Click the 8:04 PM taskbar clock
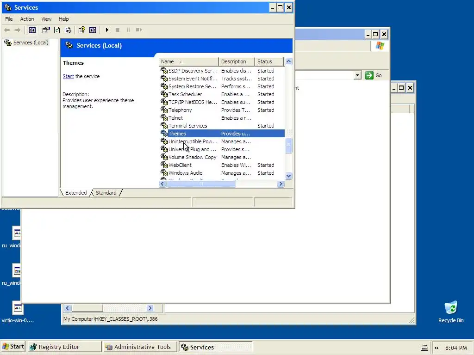The height and width of the screenshot is (355, 474). [456, 348]
